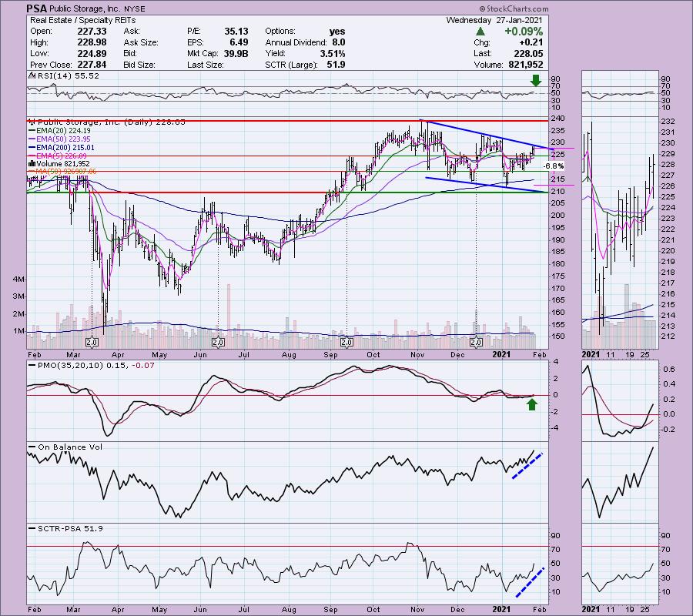Open the zoomed PMO thumbnail at right

point(620,400)
